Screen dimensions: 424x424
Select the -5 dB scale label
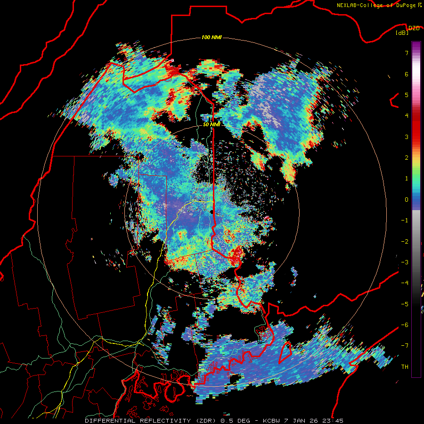click(405, 304)
